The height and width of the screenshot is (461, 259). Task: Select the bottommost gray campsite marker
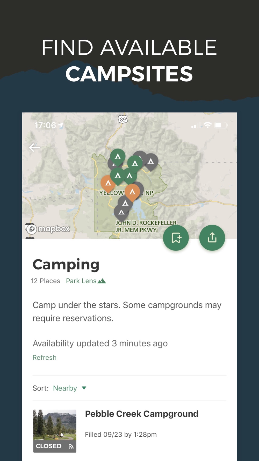121,213
